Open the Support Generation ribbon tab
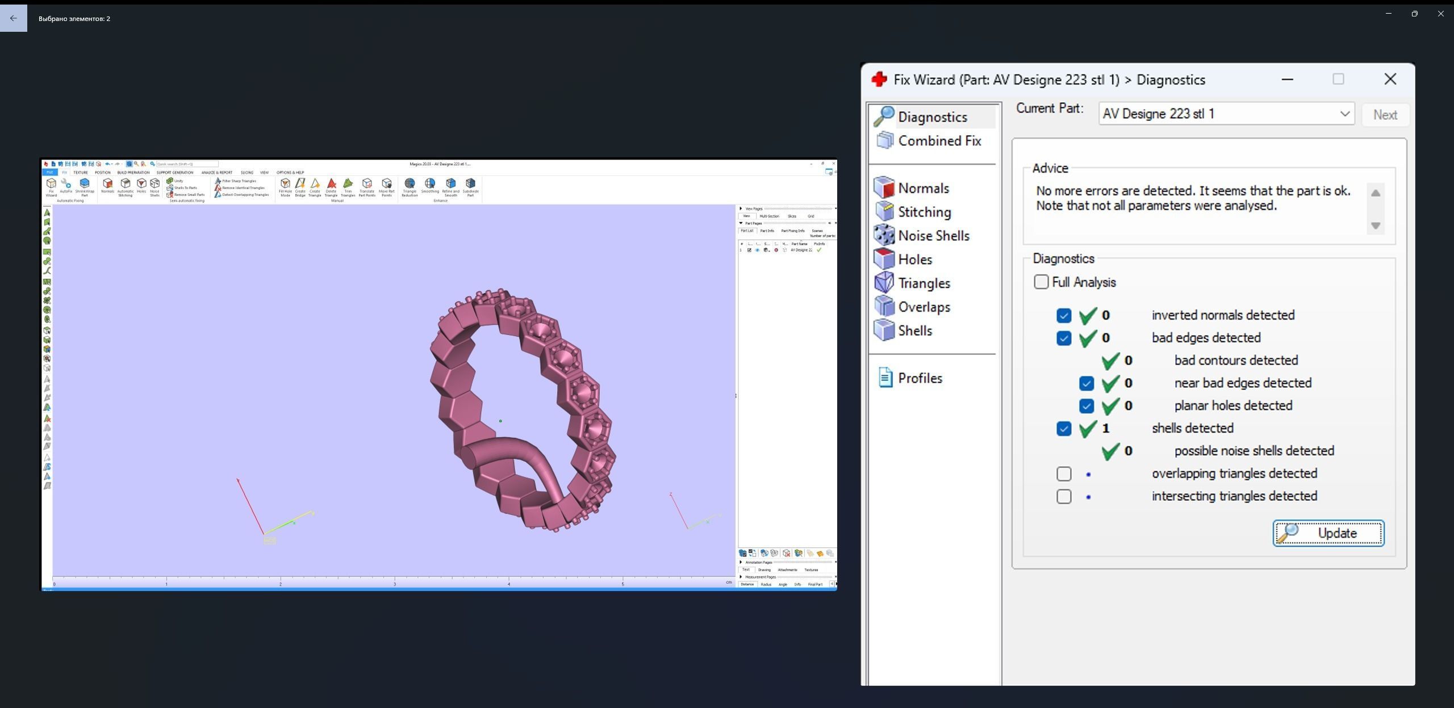Image resolution: width=1454 pixels, height=708 pixels. click(175, 173)
